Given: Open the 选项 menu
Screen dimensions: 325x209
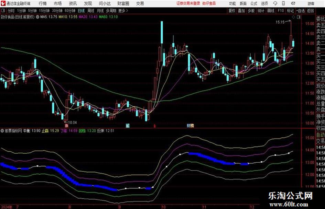Looking at the screenshot, I should pos(264,3).
